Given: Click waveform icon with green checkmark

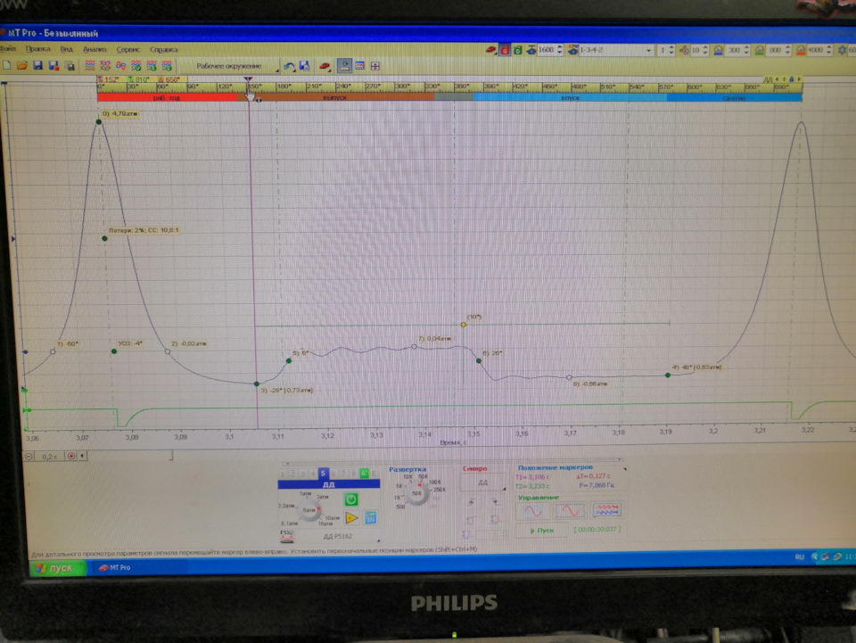Looking at the screenshot, I should (136, 66).
